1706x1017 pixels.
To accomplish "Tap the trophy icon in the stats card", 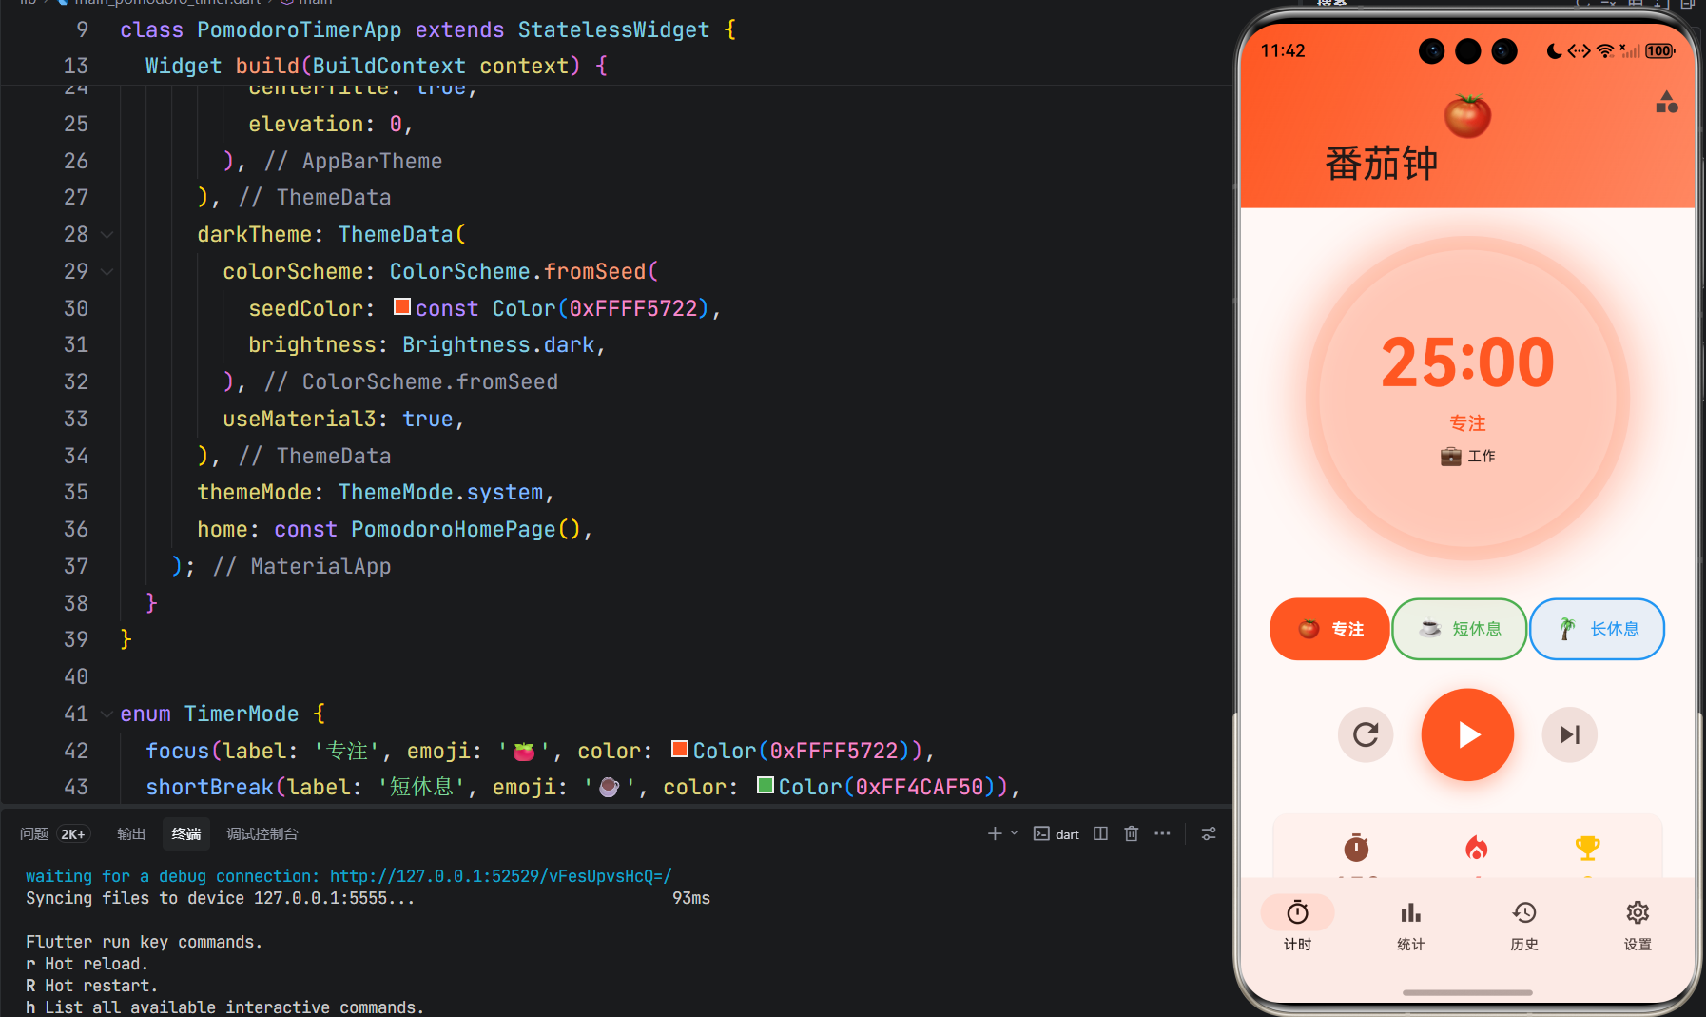I will point(1587,847).
